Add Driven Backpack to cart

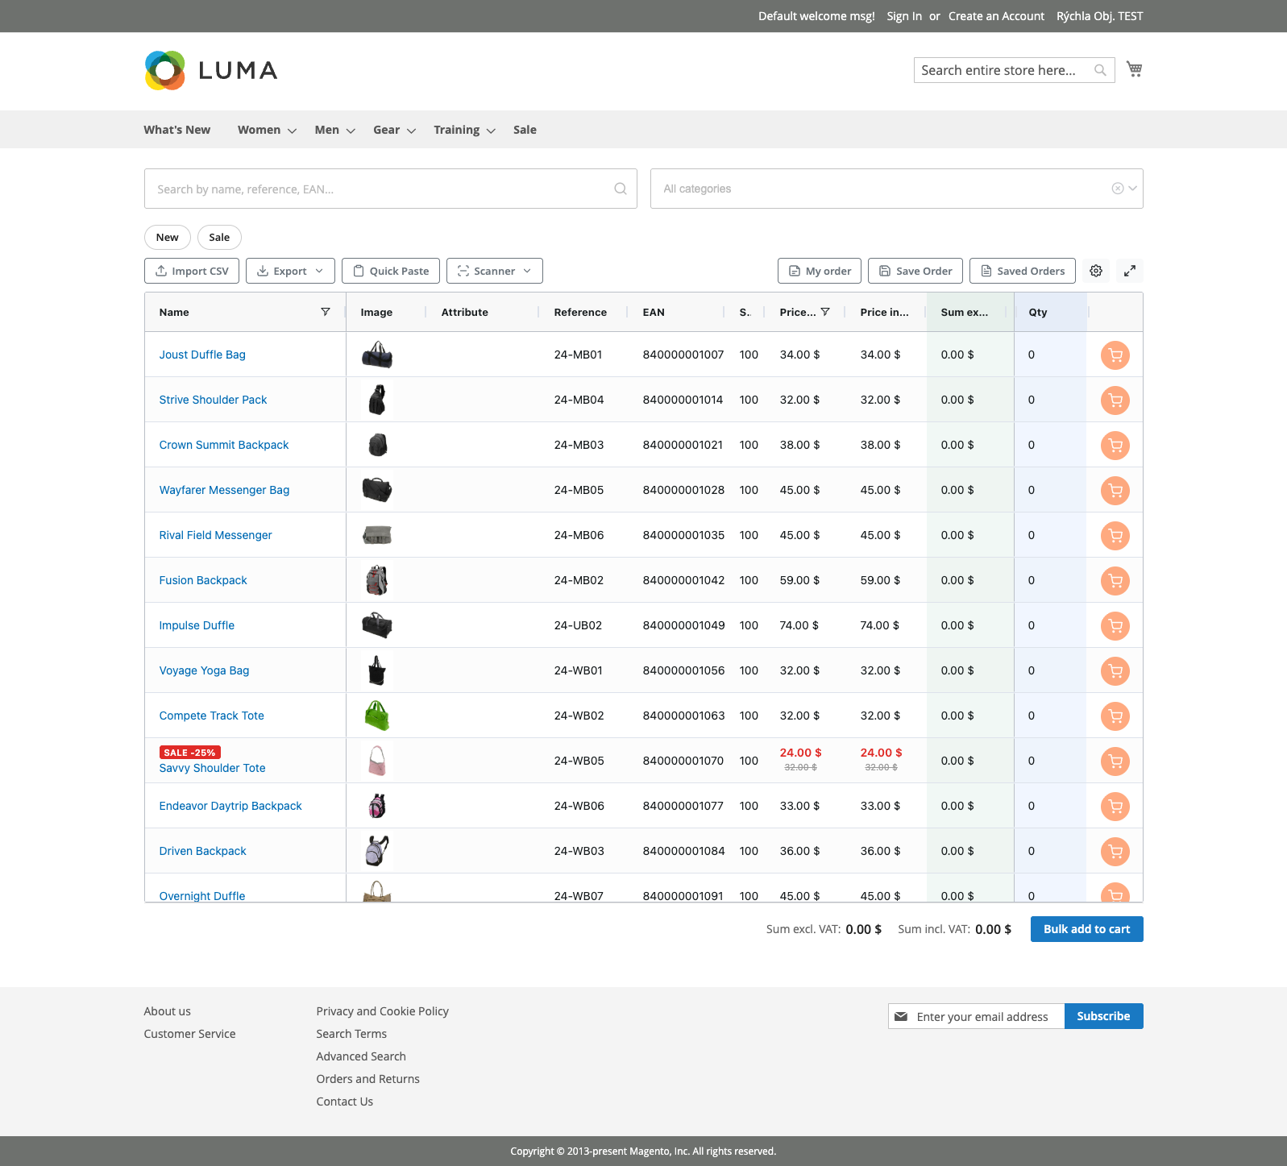click(1115, 851)
